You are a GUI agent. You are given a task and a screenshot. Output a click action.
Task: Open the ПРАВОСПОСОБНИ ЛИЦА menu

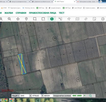coord(43,13)
